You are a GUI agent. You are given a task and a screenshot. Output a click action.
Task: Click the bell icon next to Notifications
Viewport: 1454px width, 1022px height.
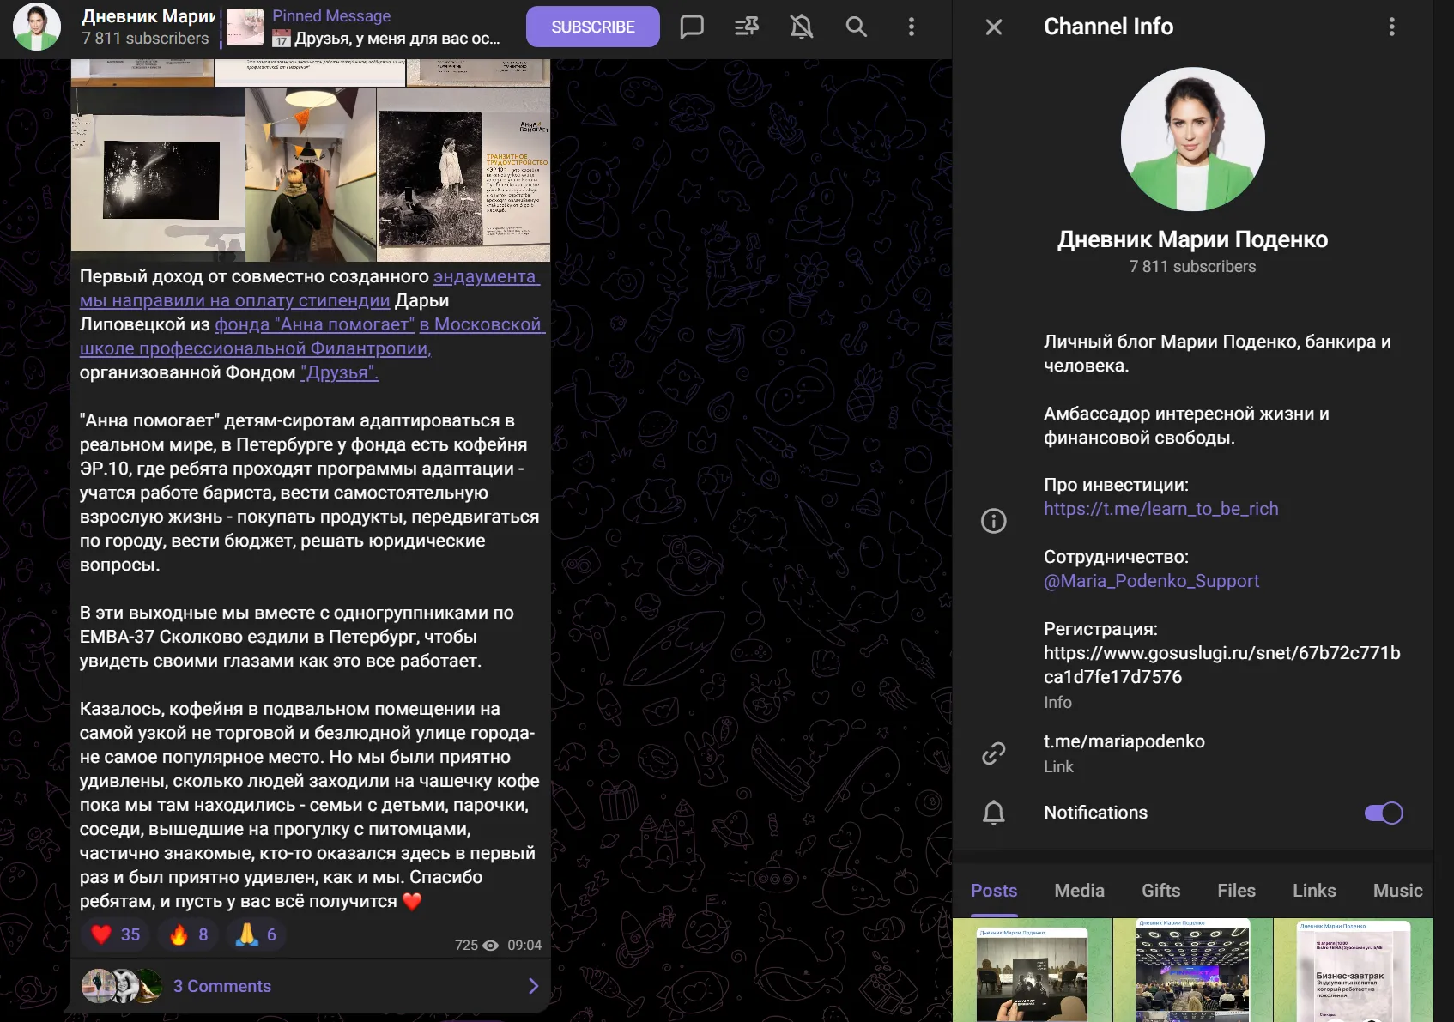tap(994, 813)
